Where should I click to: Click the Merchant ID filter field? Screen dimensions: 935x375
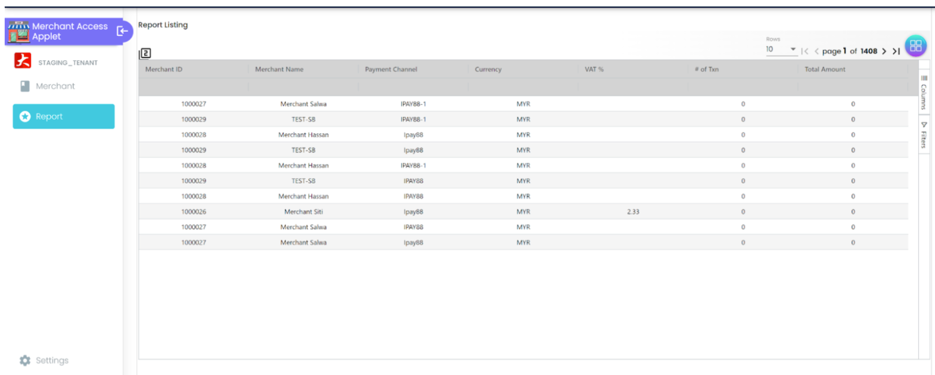point(194,87)
